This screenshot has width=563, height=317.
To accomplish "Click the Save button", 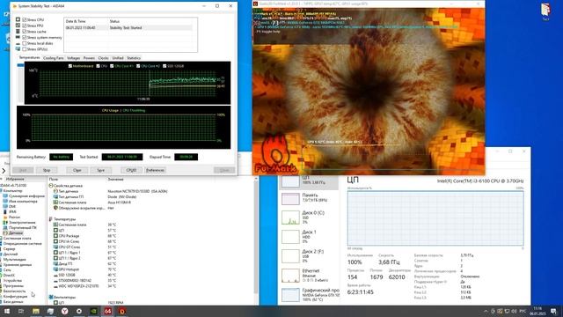I will [101, 170].
